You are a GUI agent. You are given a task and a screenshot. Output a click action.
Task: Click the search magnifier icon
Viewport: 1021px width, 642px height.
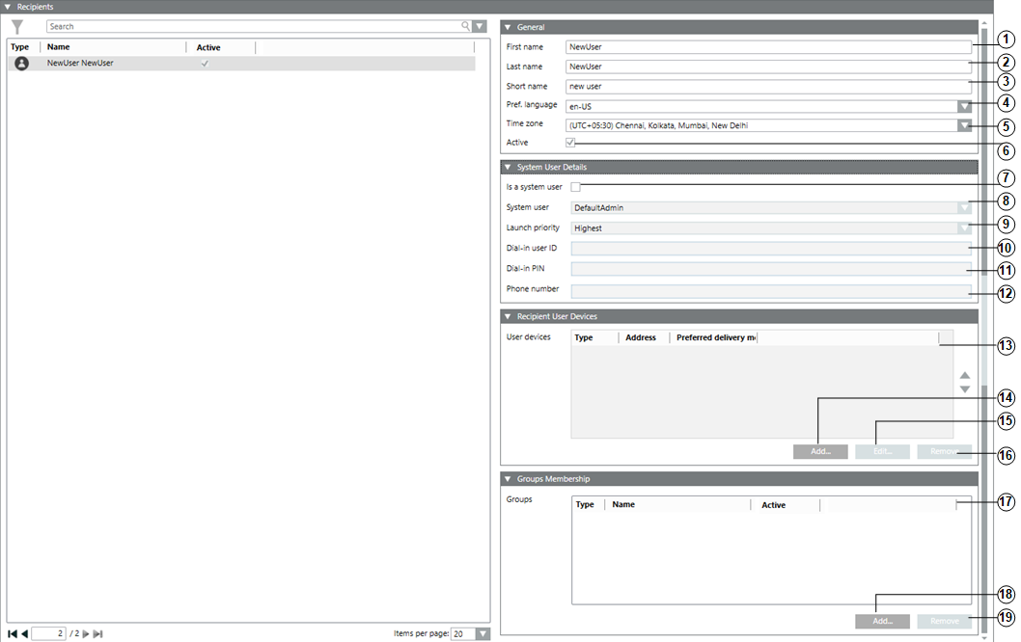click(x=466, y=27)
